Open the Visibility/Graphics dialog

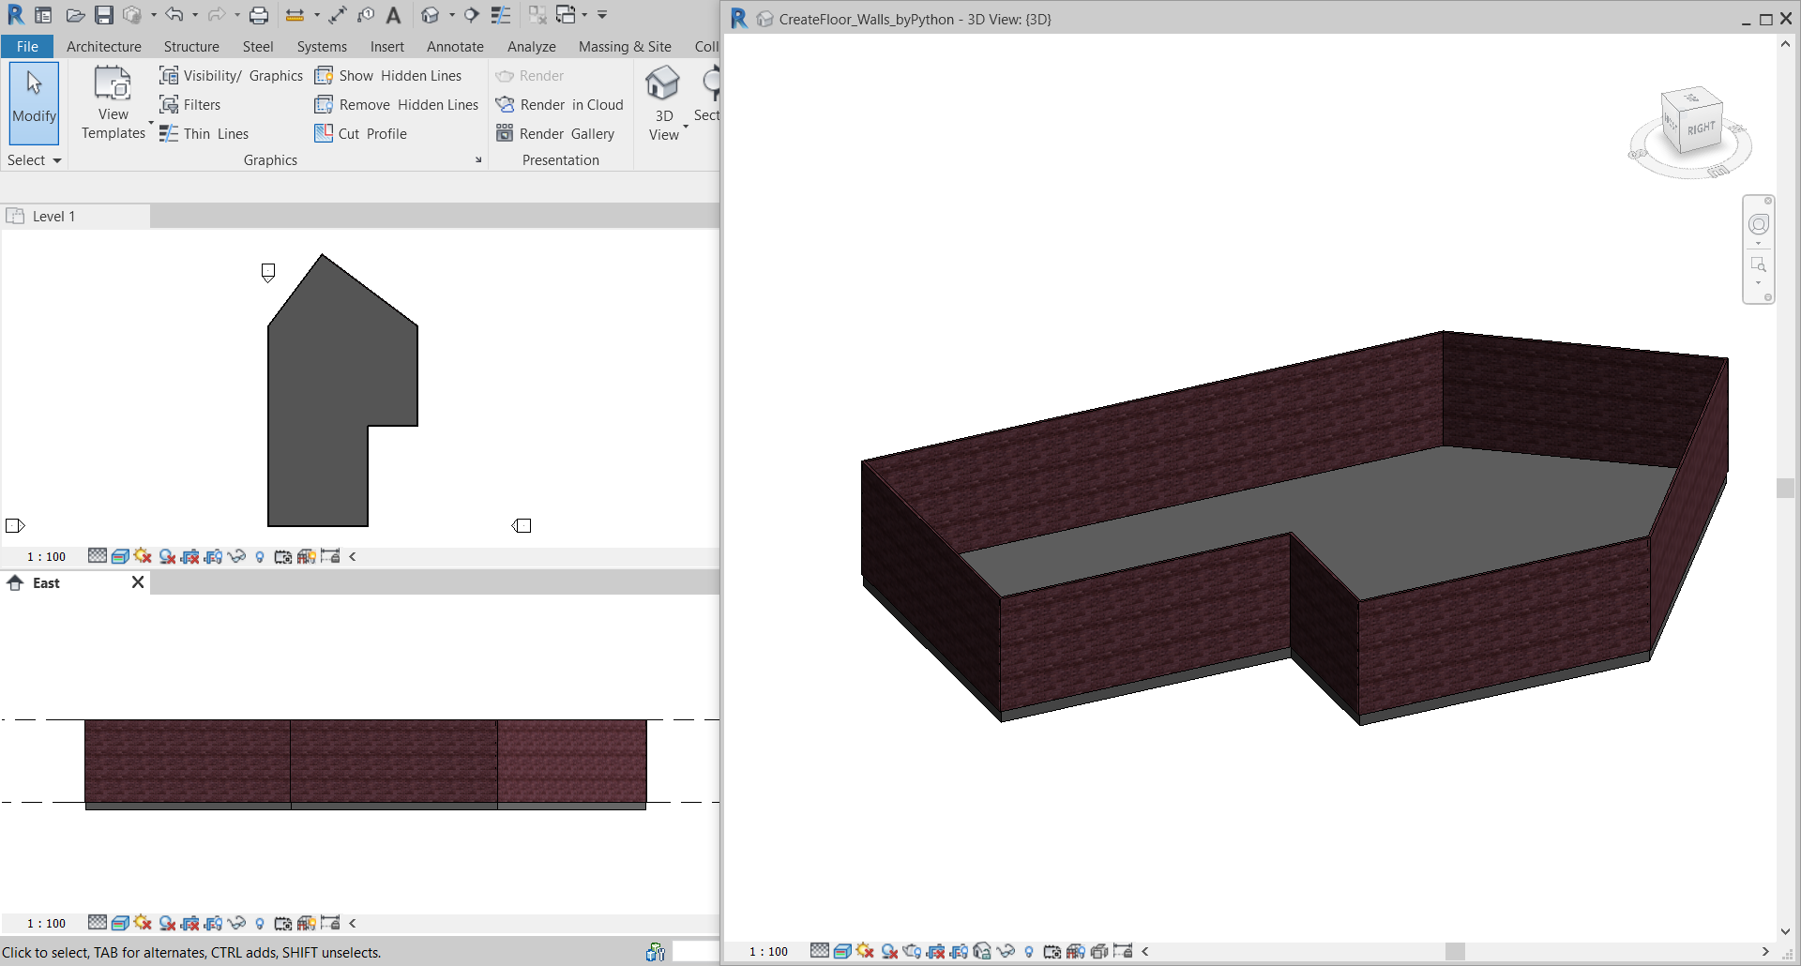231,76
